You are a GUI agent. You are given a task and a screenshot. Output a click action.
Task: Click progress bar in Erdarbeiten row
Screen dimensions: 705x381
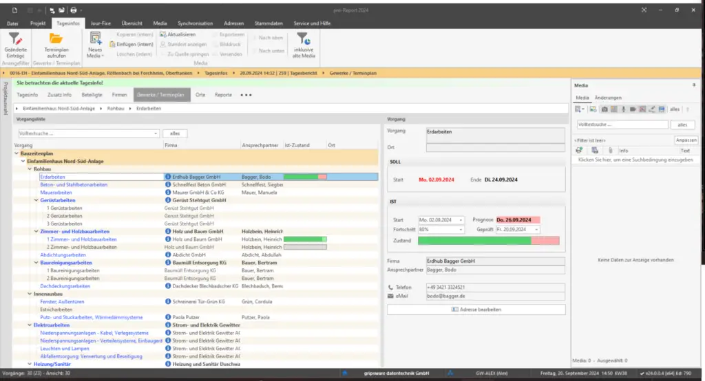305,177
